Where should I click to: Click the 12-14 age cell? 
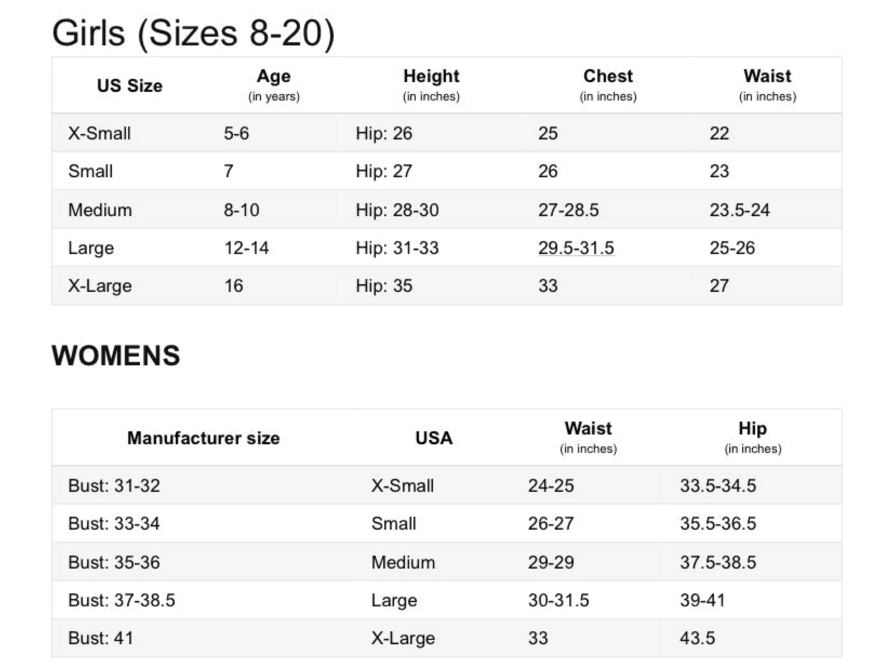click(x=247, y=248)
